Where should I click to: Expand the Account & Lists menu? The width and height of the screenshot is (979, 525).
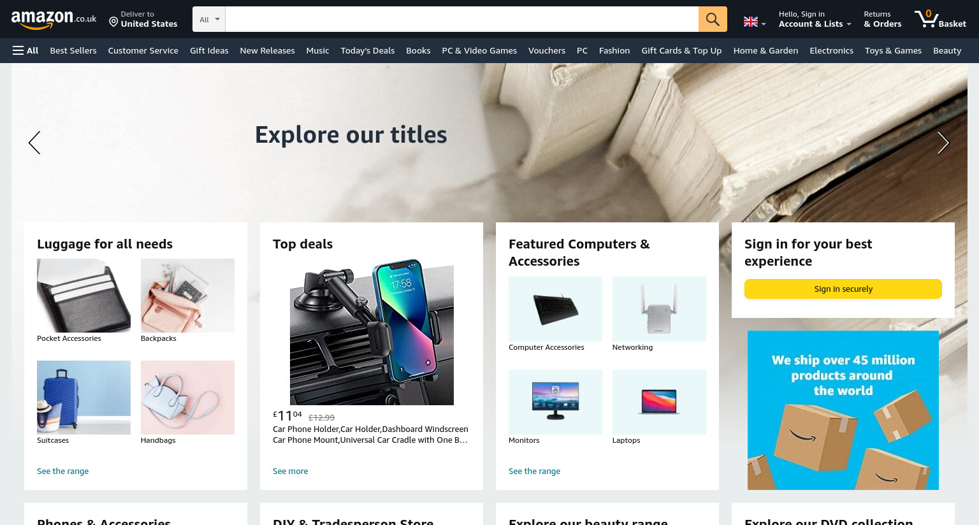click(815, 19)
